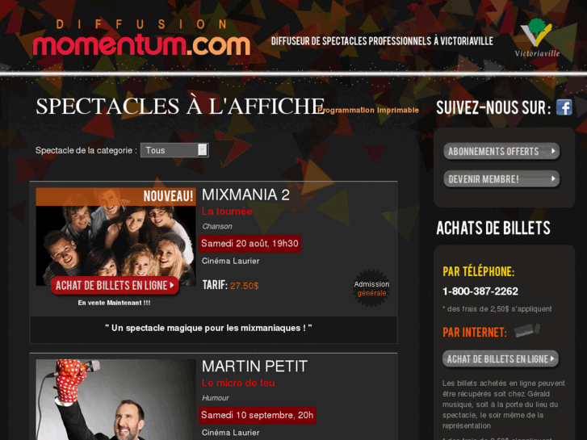Viewport: 587px width, 440px height.
Task: Click the NOUVEAU! banner on Mixmania image
Action: (115, 197)
